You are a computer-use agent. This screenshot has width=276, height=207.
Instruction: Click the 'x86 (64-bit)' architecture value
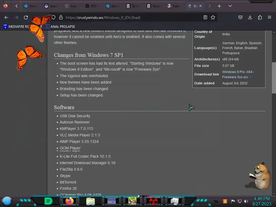point(230,59)
